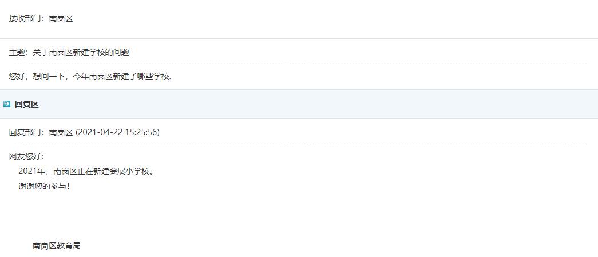Select the subject title 关于南岗区新建学校的问题

(81, 52)
